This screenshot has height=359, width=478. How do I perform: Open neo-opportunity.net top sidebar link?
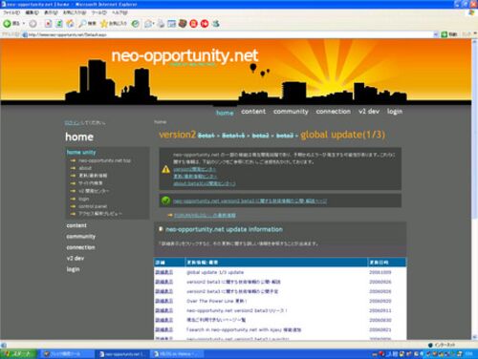point(104,160)
